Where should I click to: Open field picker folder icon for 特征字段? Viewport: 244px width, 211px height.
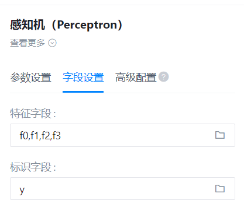click(220, 135)
